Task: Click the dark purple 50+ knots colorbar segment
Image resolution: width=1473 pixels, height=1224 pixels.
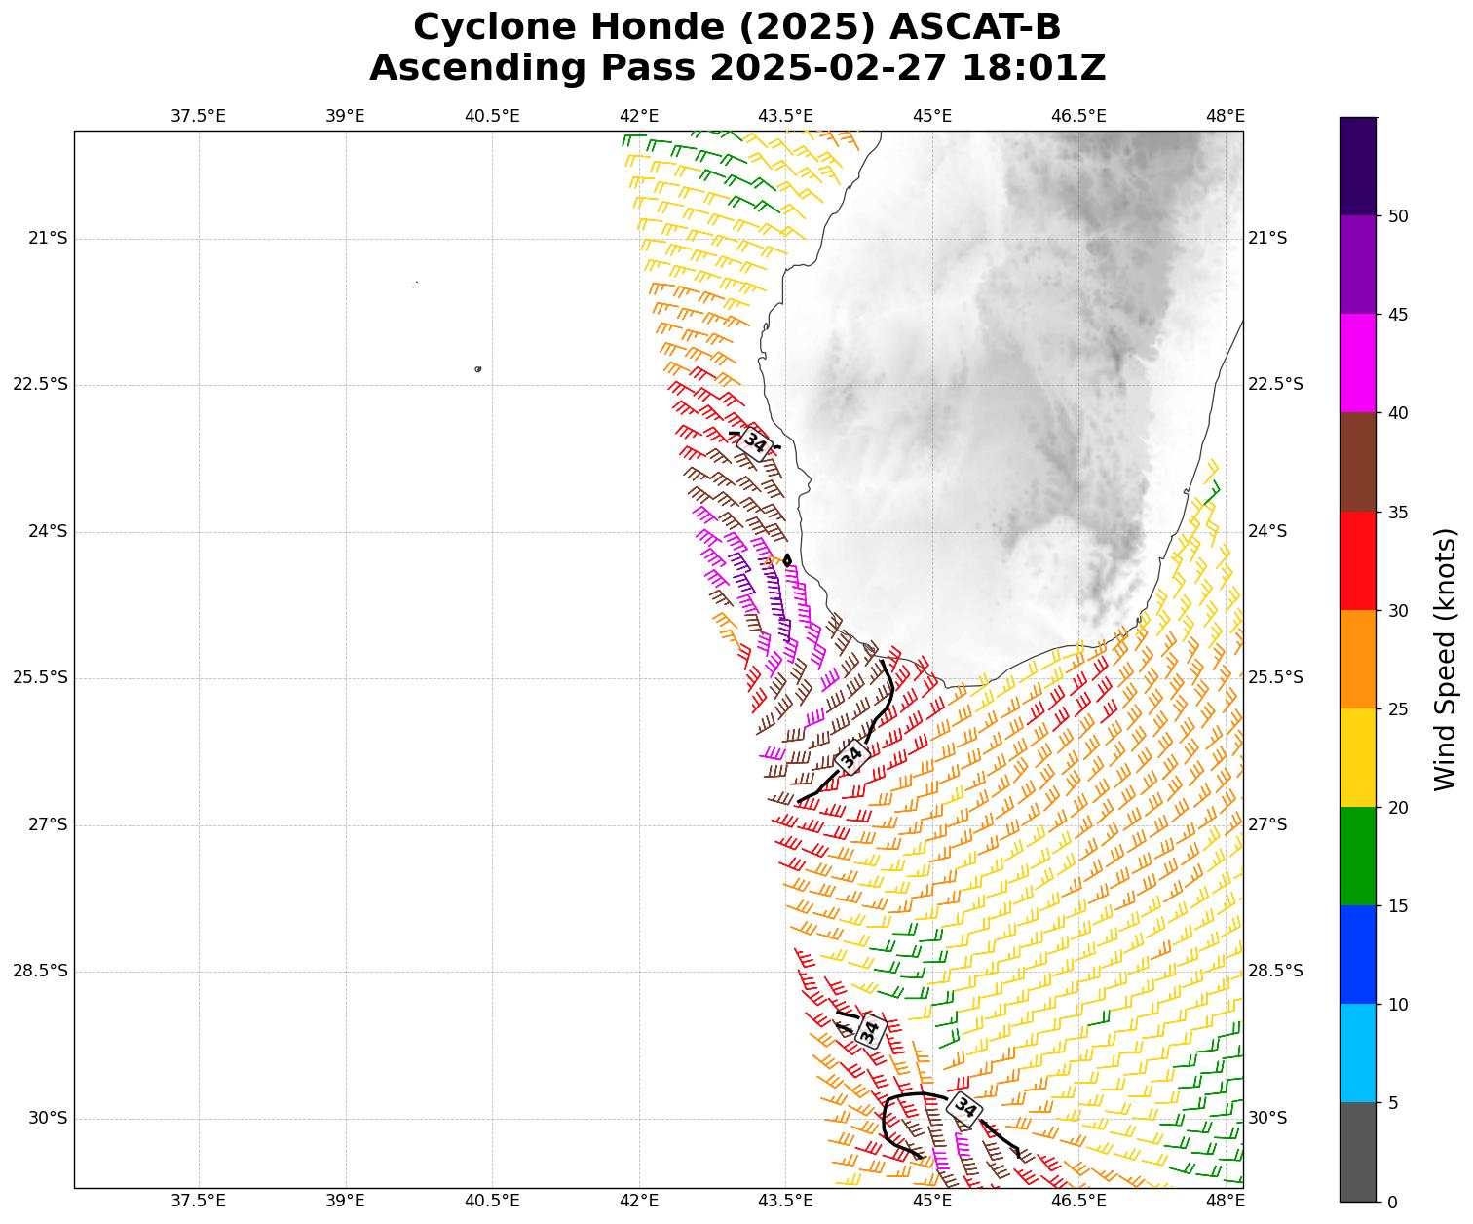Action: [1357, 166]
